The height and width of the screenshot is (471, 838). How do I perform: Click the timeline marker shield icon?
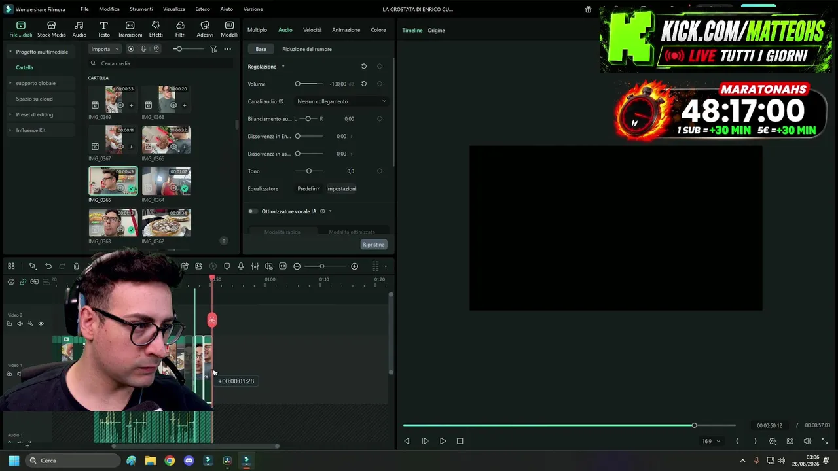tap(227, 266)
